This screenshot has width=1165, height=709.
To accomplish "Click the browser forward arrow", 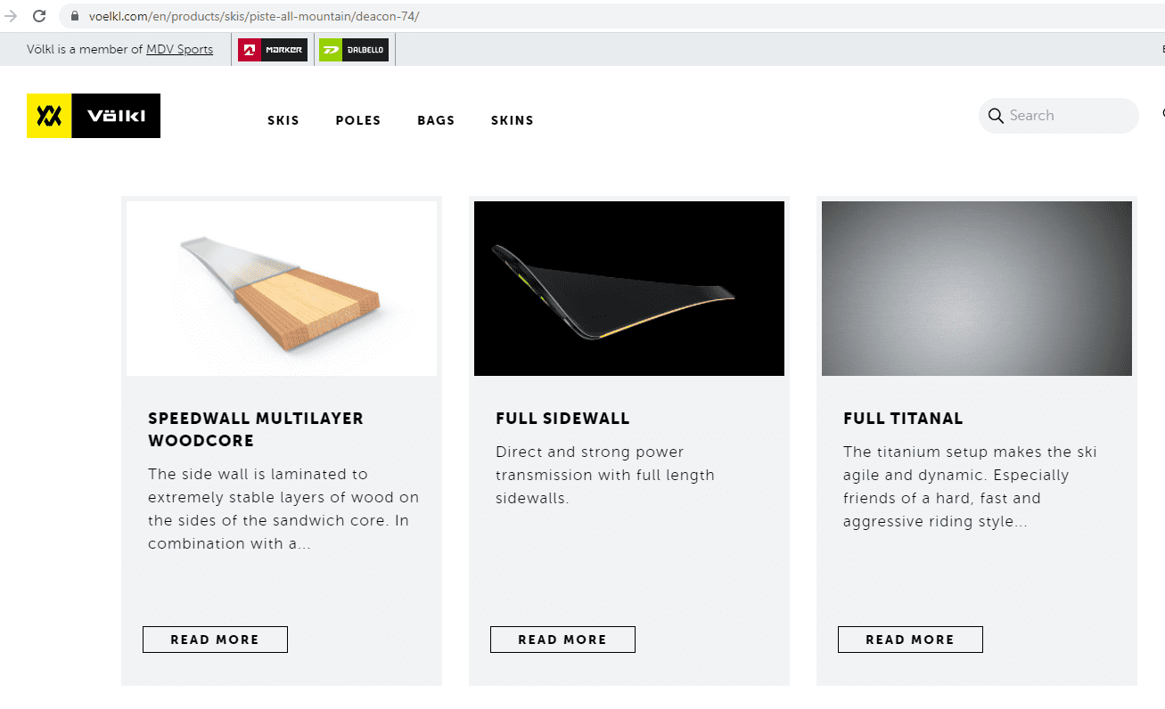I will tap(12, 16).
